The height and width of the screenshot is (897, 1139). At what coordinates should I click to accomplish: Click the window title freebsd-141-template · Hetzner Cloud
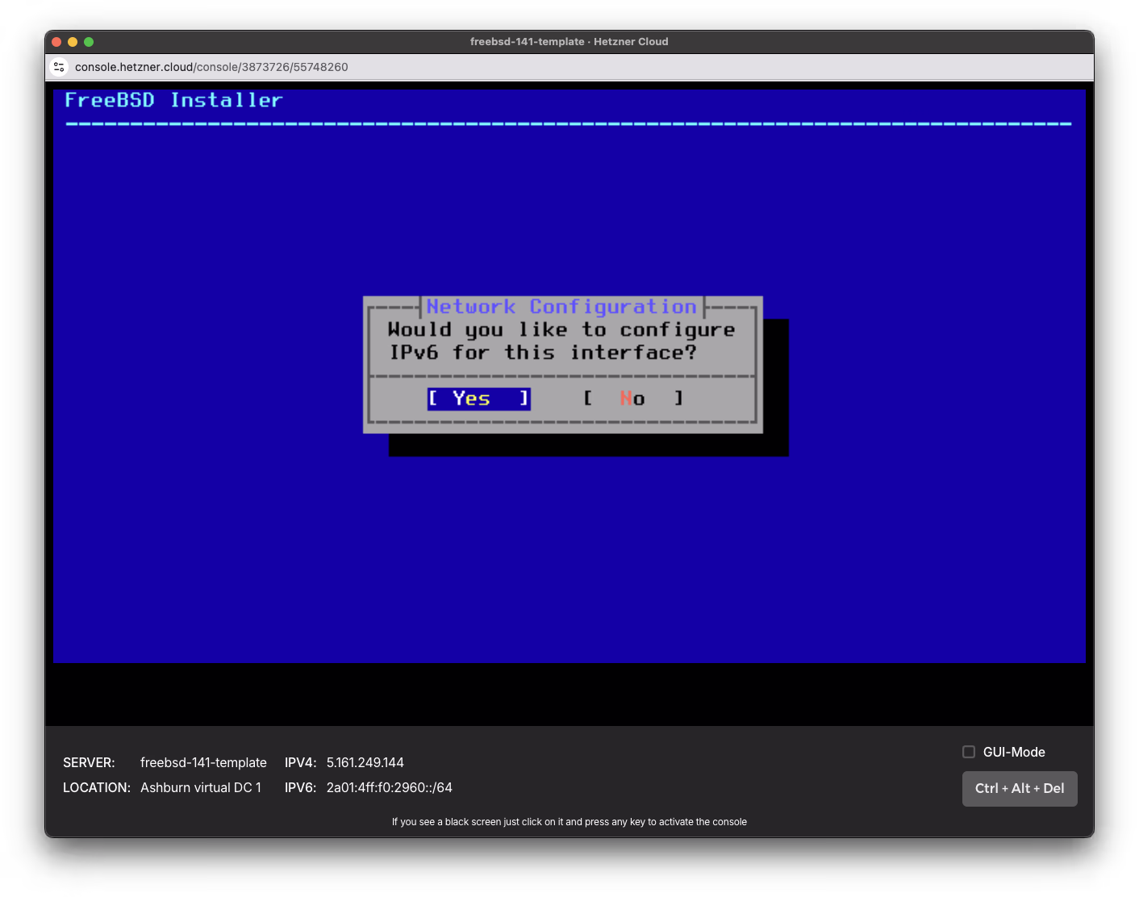(x=569, y=41)
